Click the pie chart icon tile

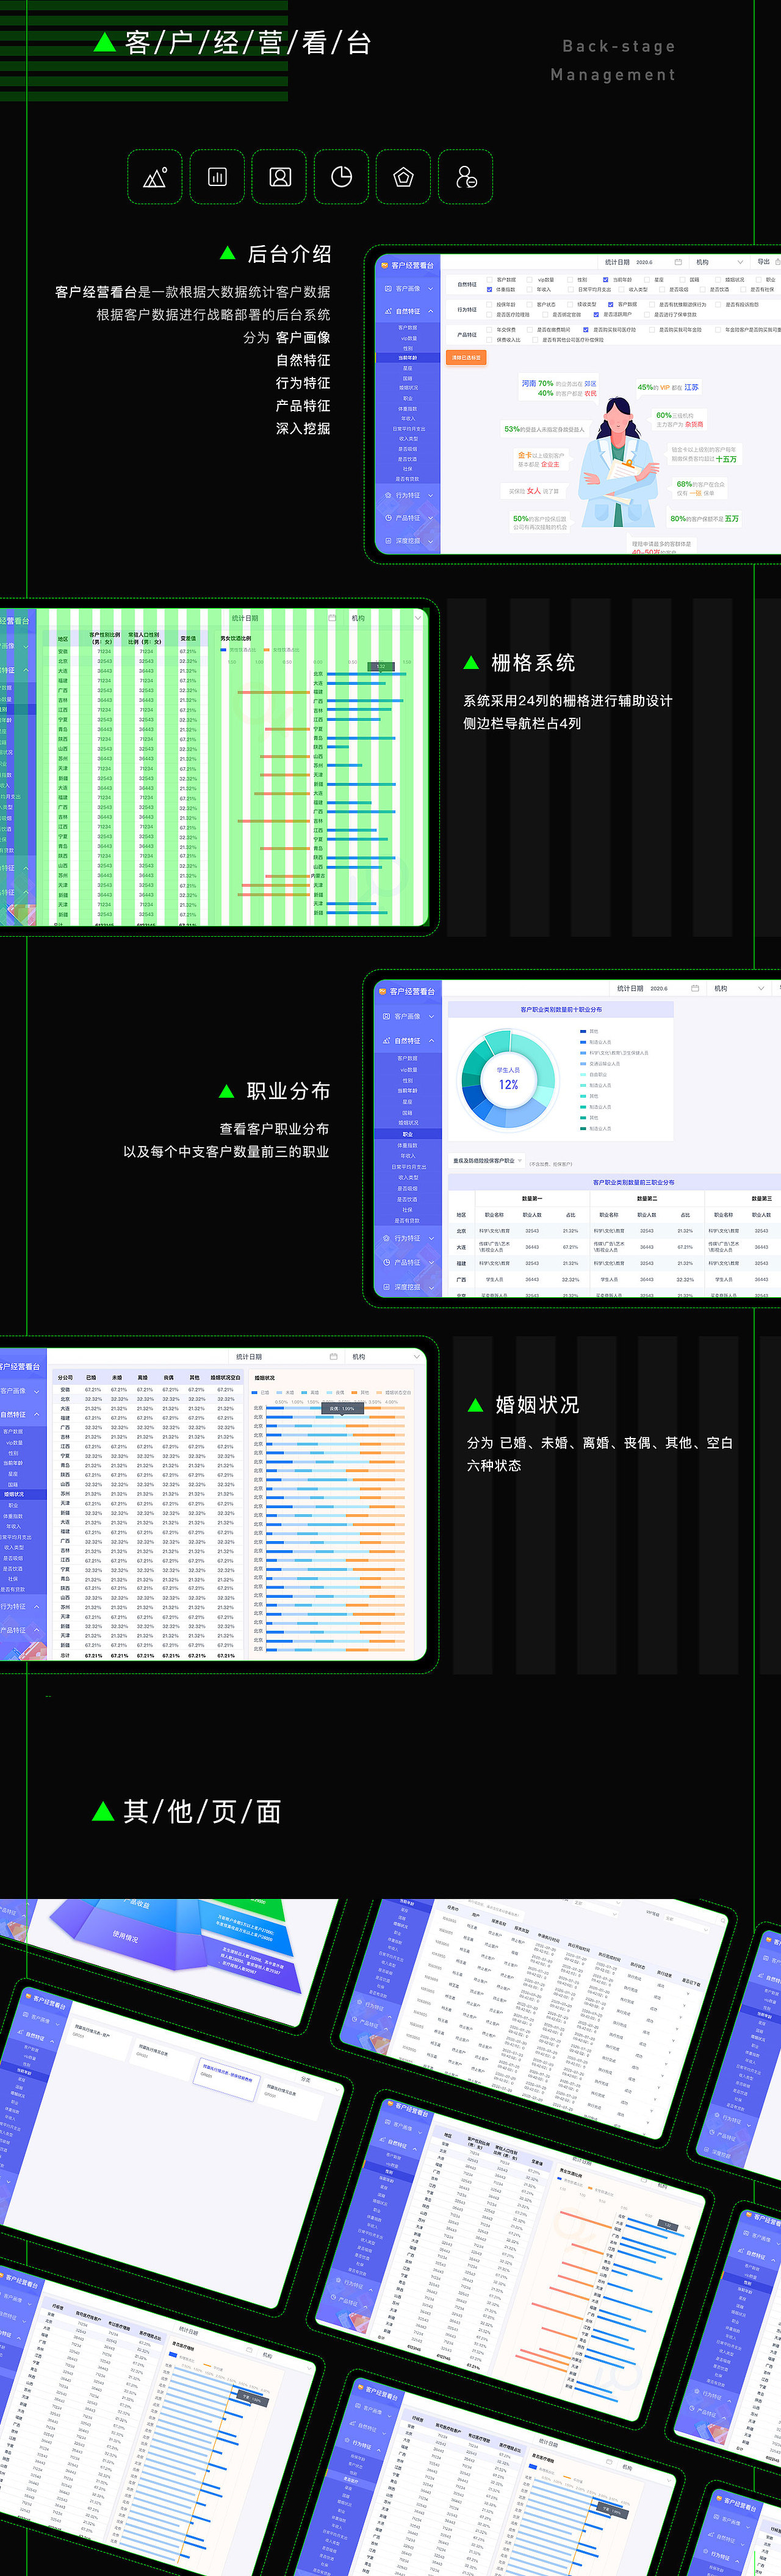tap(342, 177)
